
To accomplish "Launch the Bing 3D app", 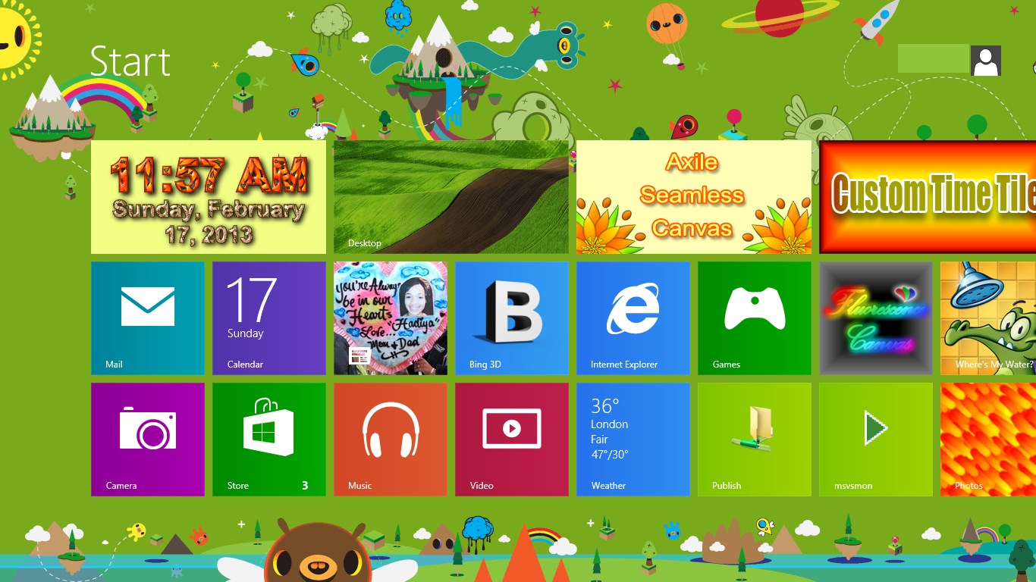I will tap(511, 318).
